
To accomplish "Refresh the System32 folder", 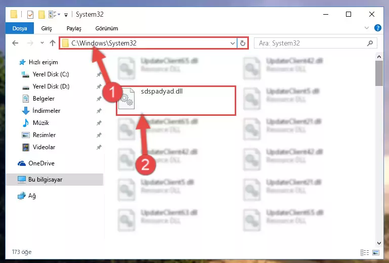I will coord(243,43).
